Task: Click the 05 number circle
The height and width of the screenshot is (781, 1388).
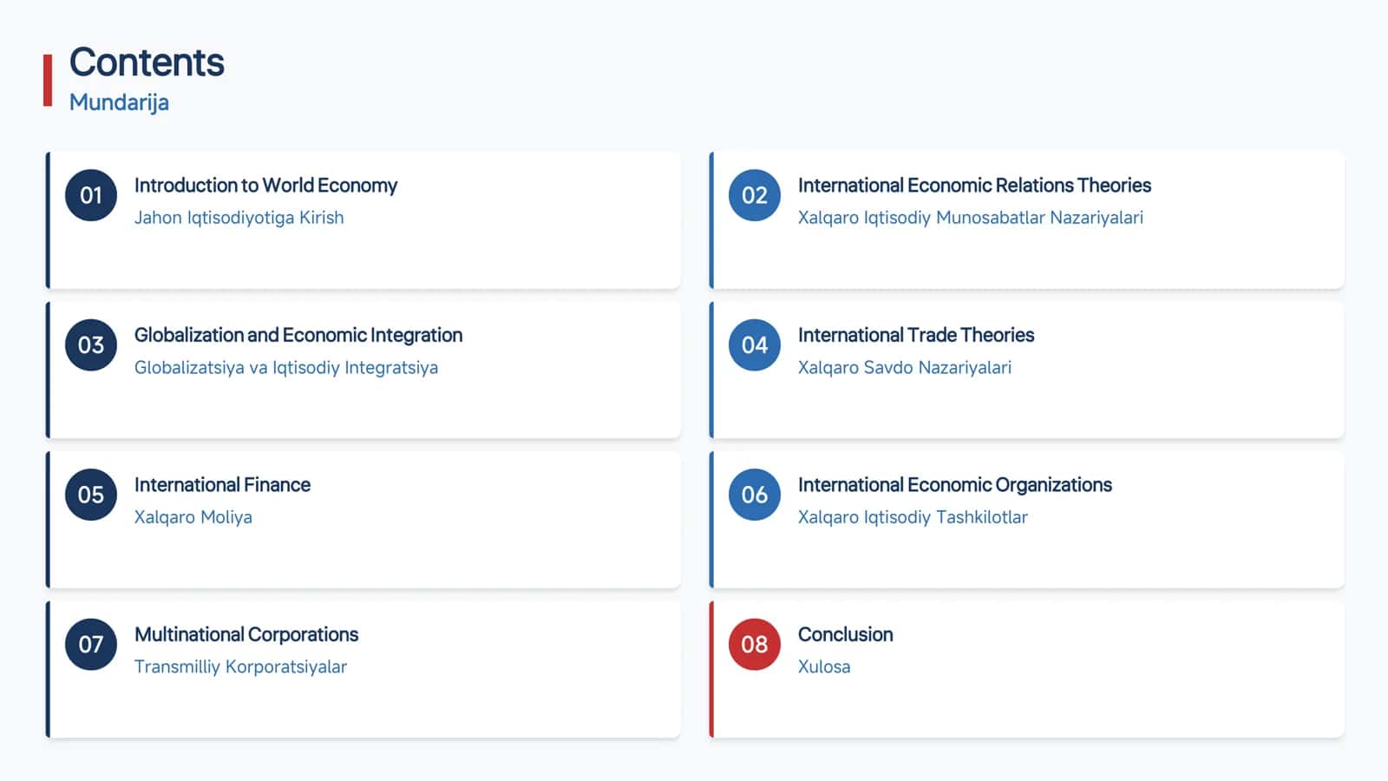Action: click(x=91, y=495)
